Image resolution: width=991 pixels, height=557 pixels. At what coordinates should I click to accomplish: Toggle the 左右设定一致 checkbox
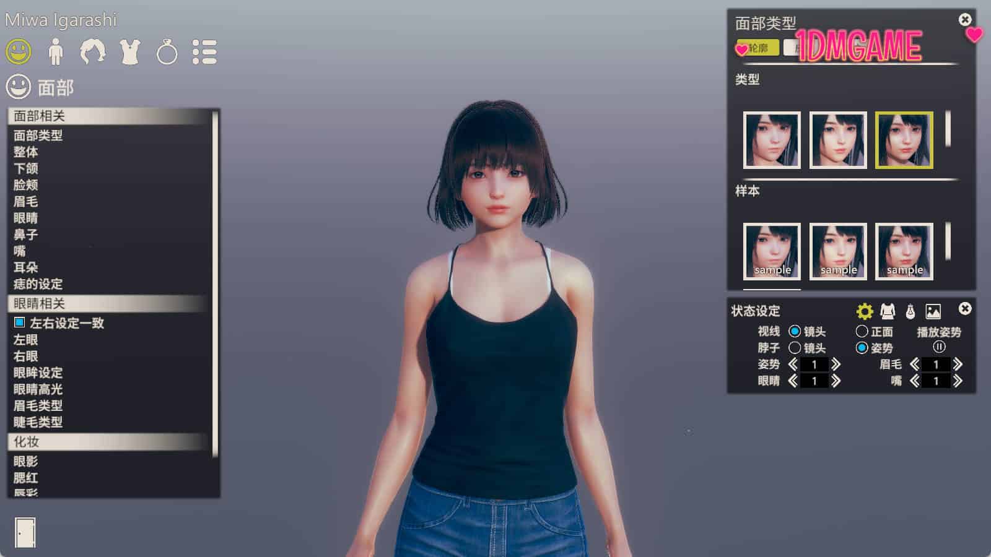[20, 322]
